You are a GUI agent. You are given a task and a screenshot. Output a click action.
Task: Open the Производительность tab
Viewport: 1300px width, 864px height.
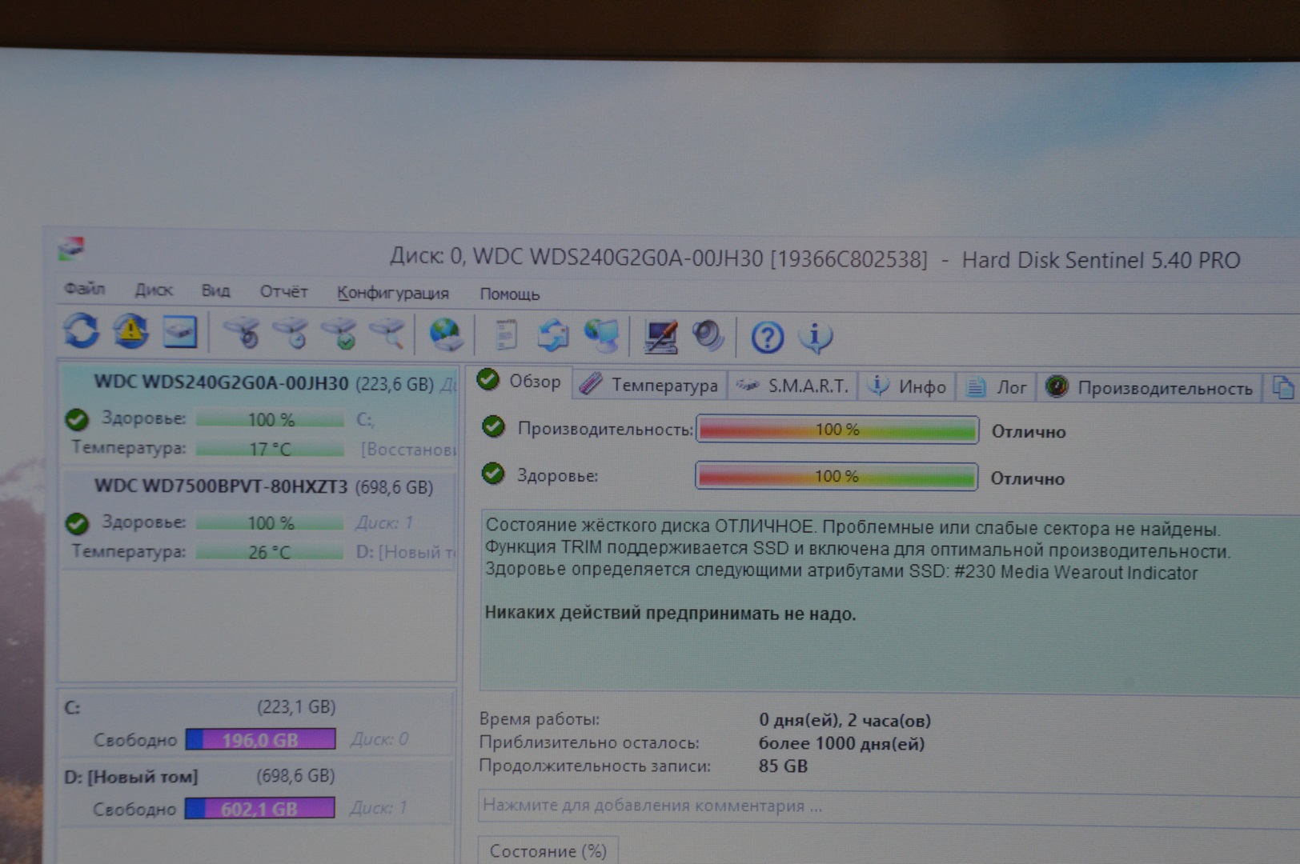(x=1150, y=388)
